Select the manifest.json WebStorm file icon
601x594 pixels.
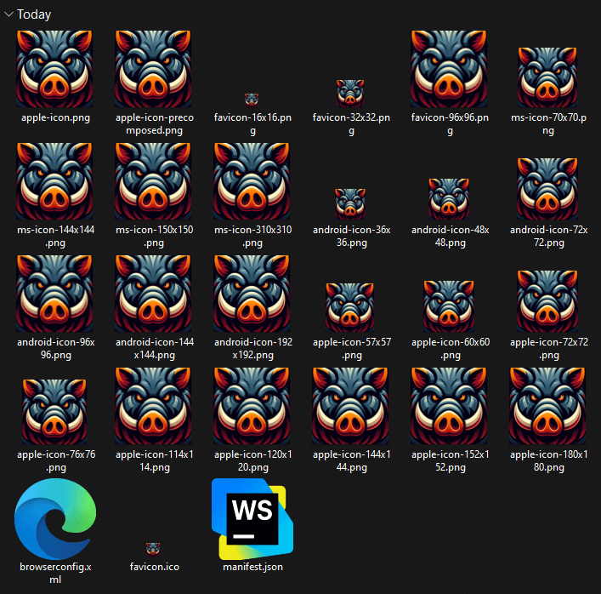(x=252, y=519)
